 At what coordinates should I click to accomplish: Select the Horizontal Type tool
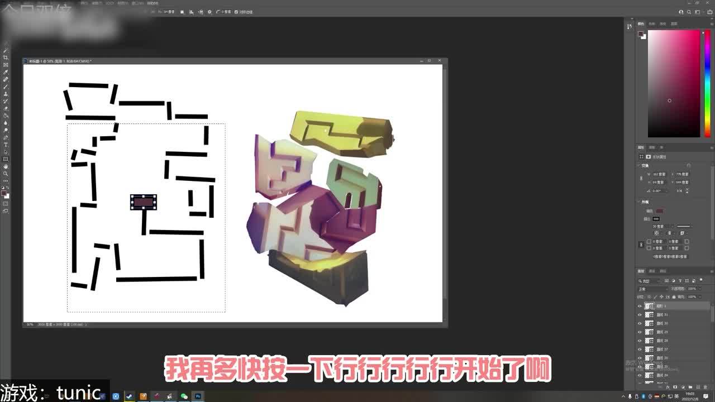pos(6,145)
